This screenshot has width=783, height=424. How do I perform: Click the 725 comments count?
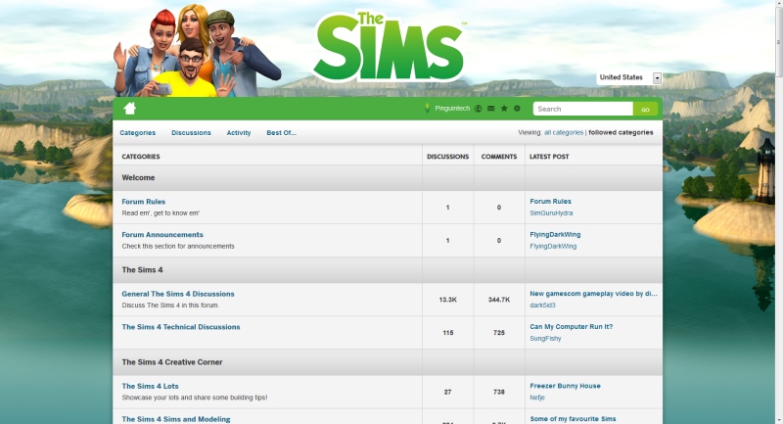click(499, 333)
